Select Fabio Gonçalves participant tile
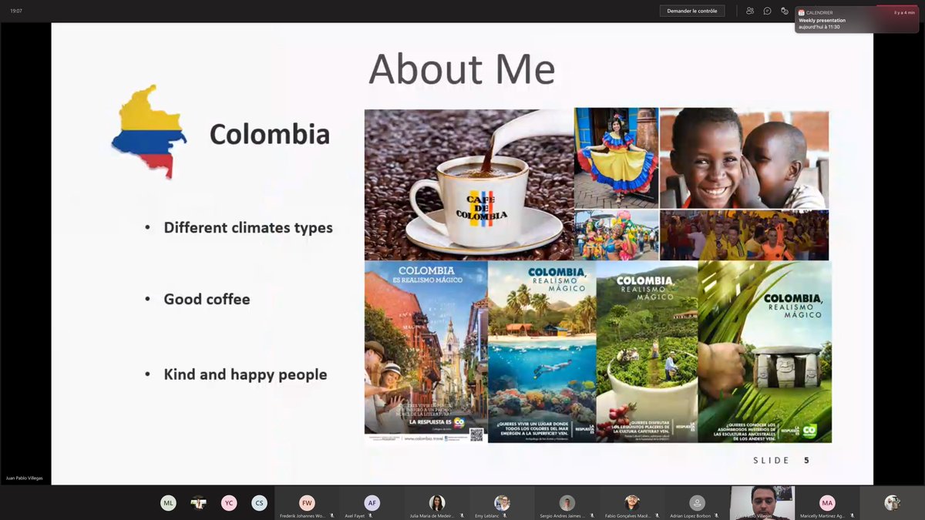925x520 pixels. click(631, 503)
